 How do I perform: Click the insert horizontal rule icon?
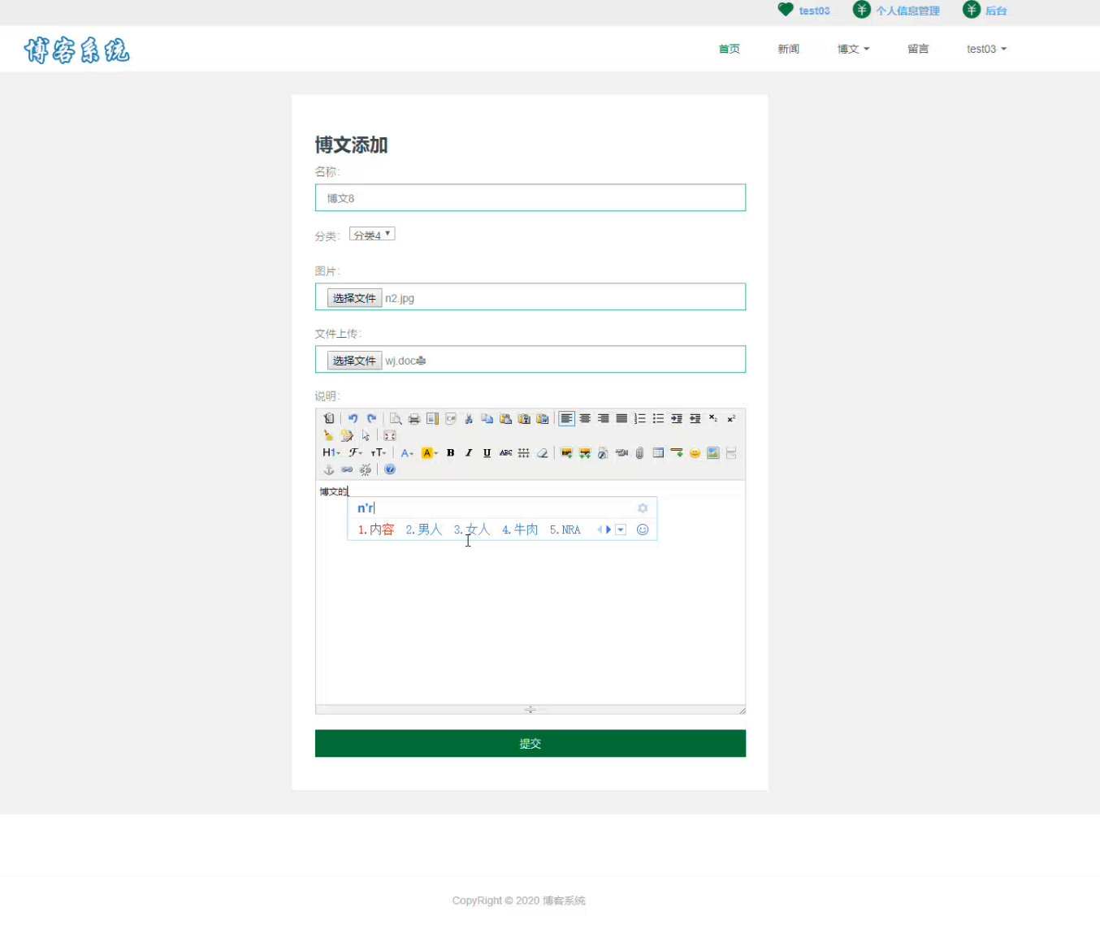click(677, 452)
